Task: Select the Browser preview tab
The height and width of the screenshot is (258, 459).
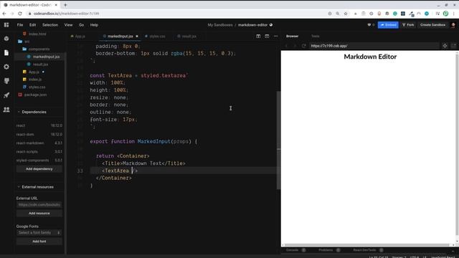Action: 292,37
